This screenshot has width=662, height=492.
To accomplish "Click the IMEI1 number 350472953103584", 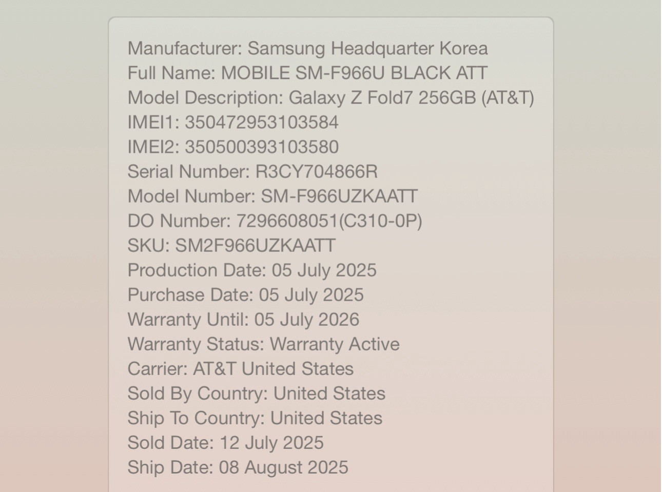I will [x=261, y=123].
